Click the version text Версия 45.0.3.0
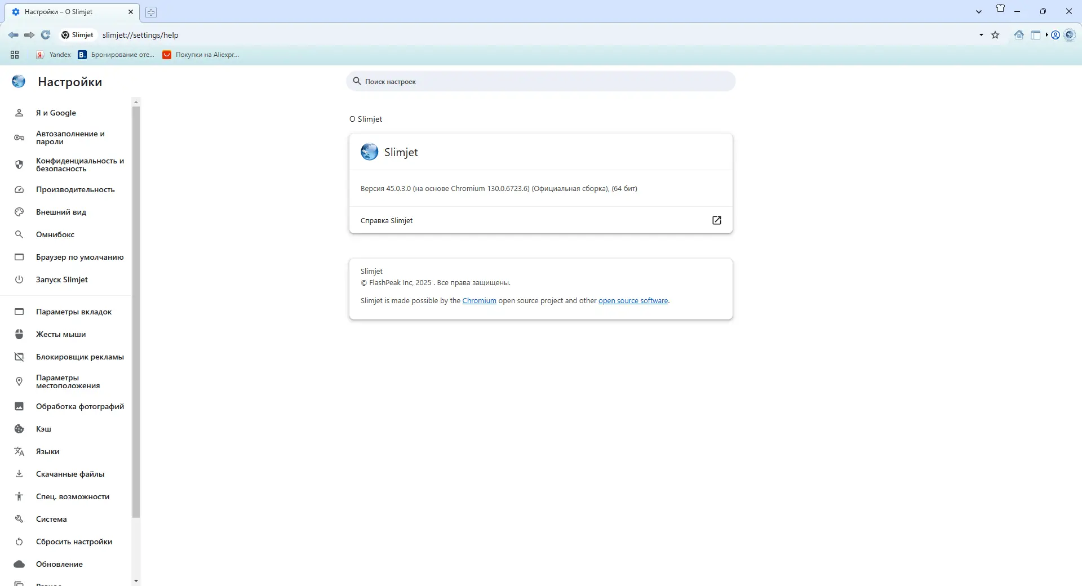The height and width of the screenshot is (586, 1082). (x=499, y=189)
